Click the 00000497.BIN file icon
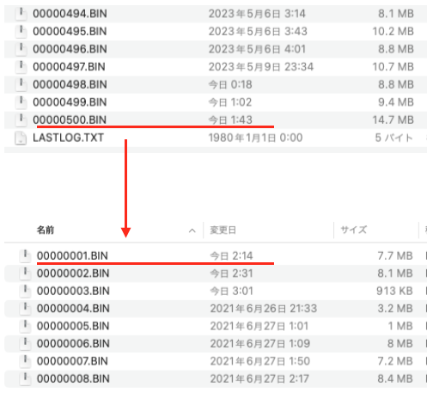This screenshot has height=393, width=427. (x=21, y=67)
